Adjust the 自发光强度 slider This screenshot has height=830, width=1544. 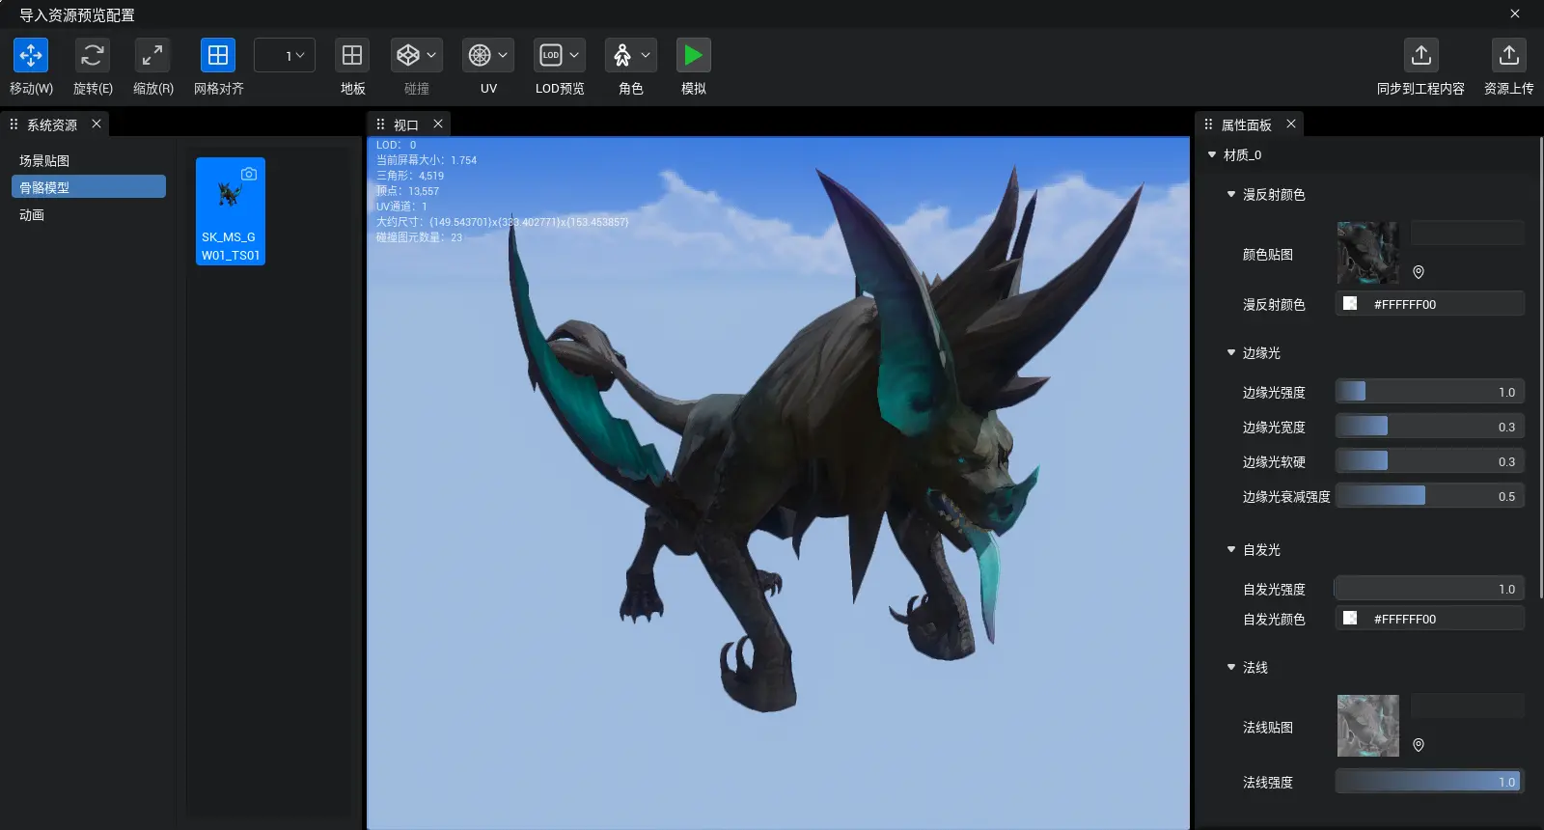click(x=1429, y=588)
